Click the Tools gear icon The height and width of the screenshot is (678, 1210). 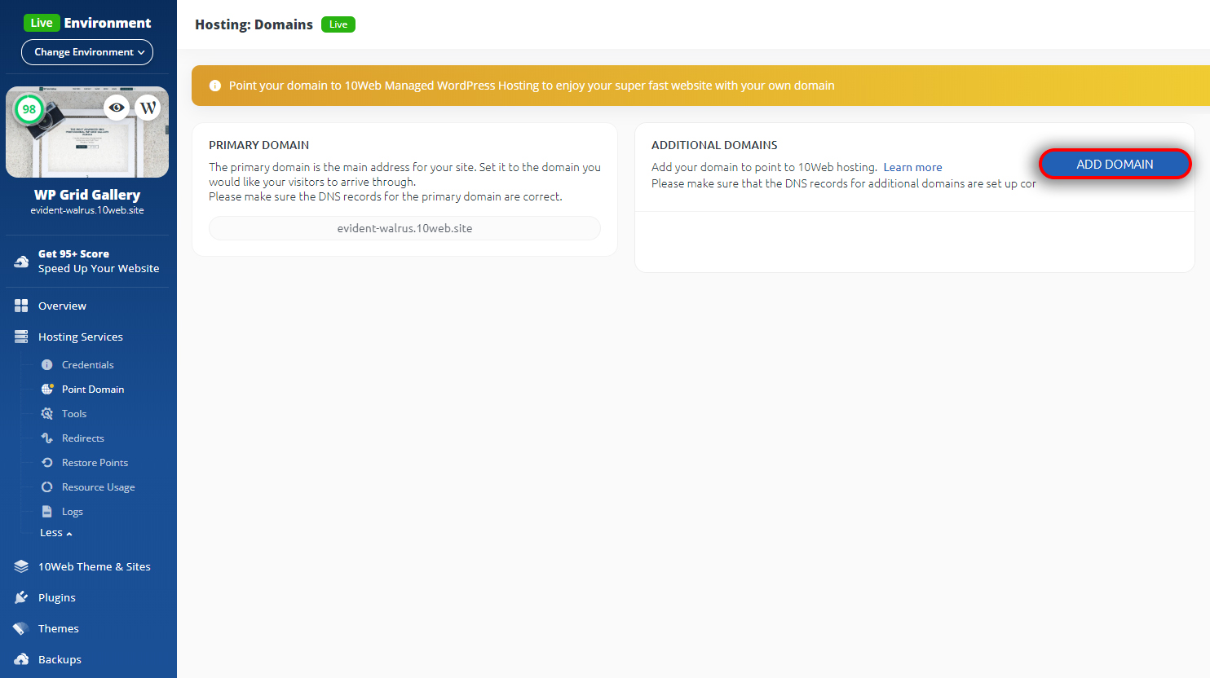coord(47,414)
